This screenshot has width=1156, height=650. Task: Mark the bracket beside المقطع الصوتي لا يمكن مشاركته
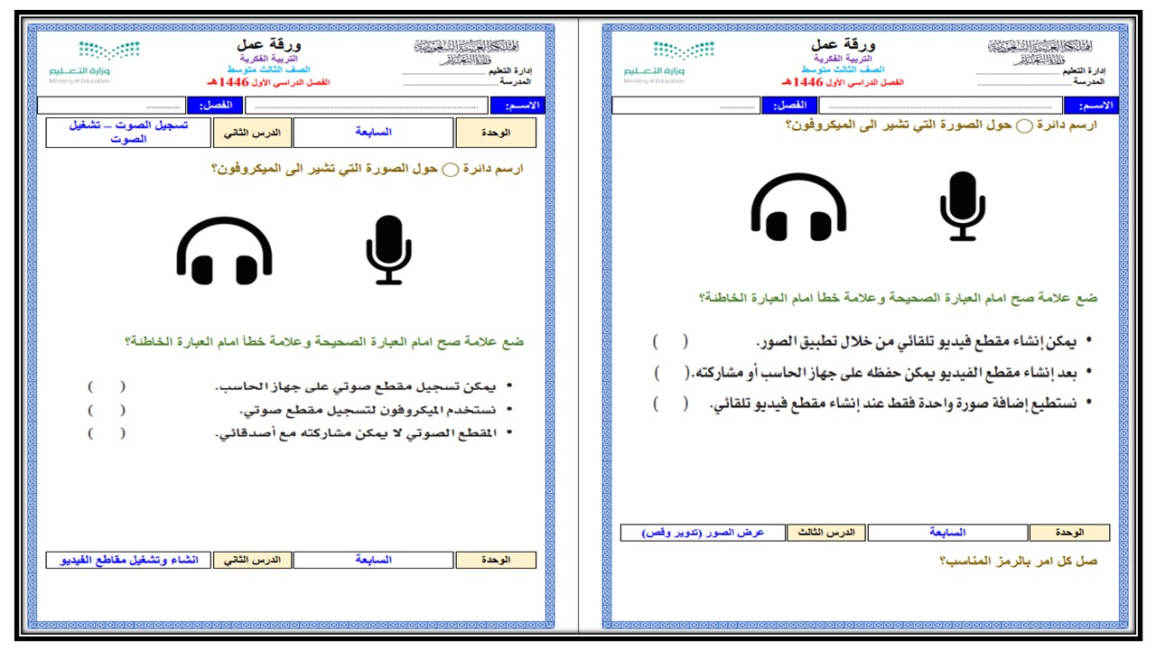(x=107, y=433)
